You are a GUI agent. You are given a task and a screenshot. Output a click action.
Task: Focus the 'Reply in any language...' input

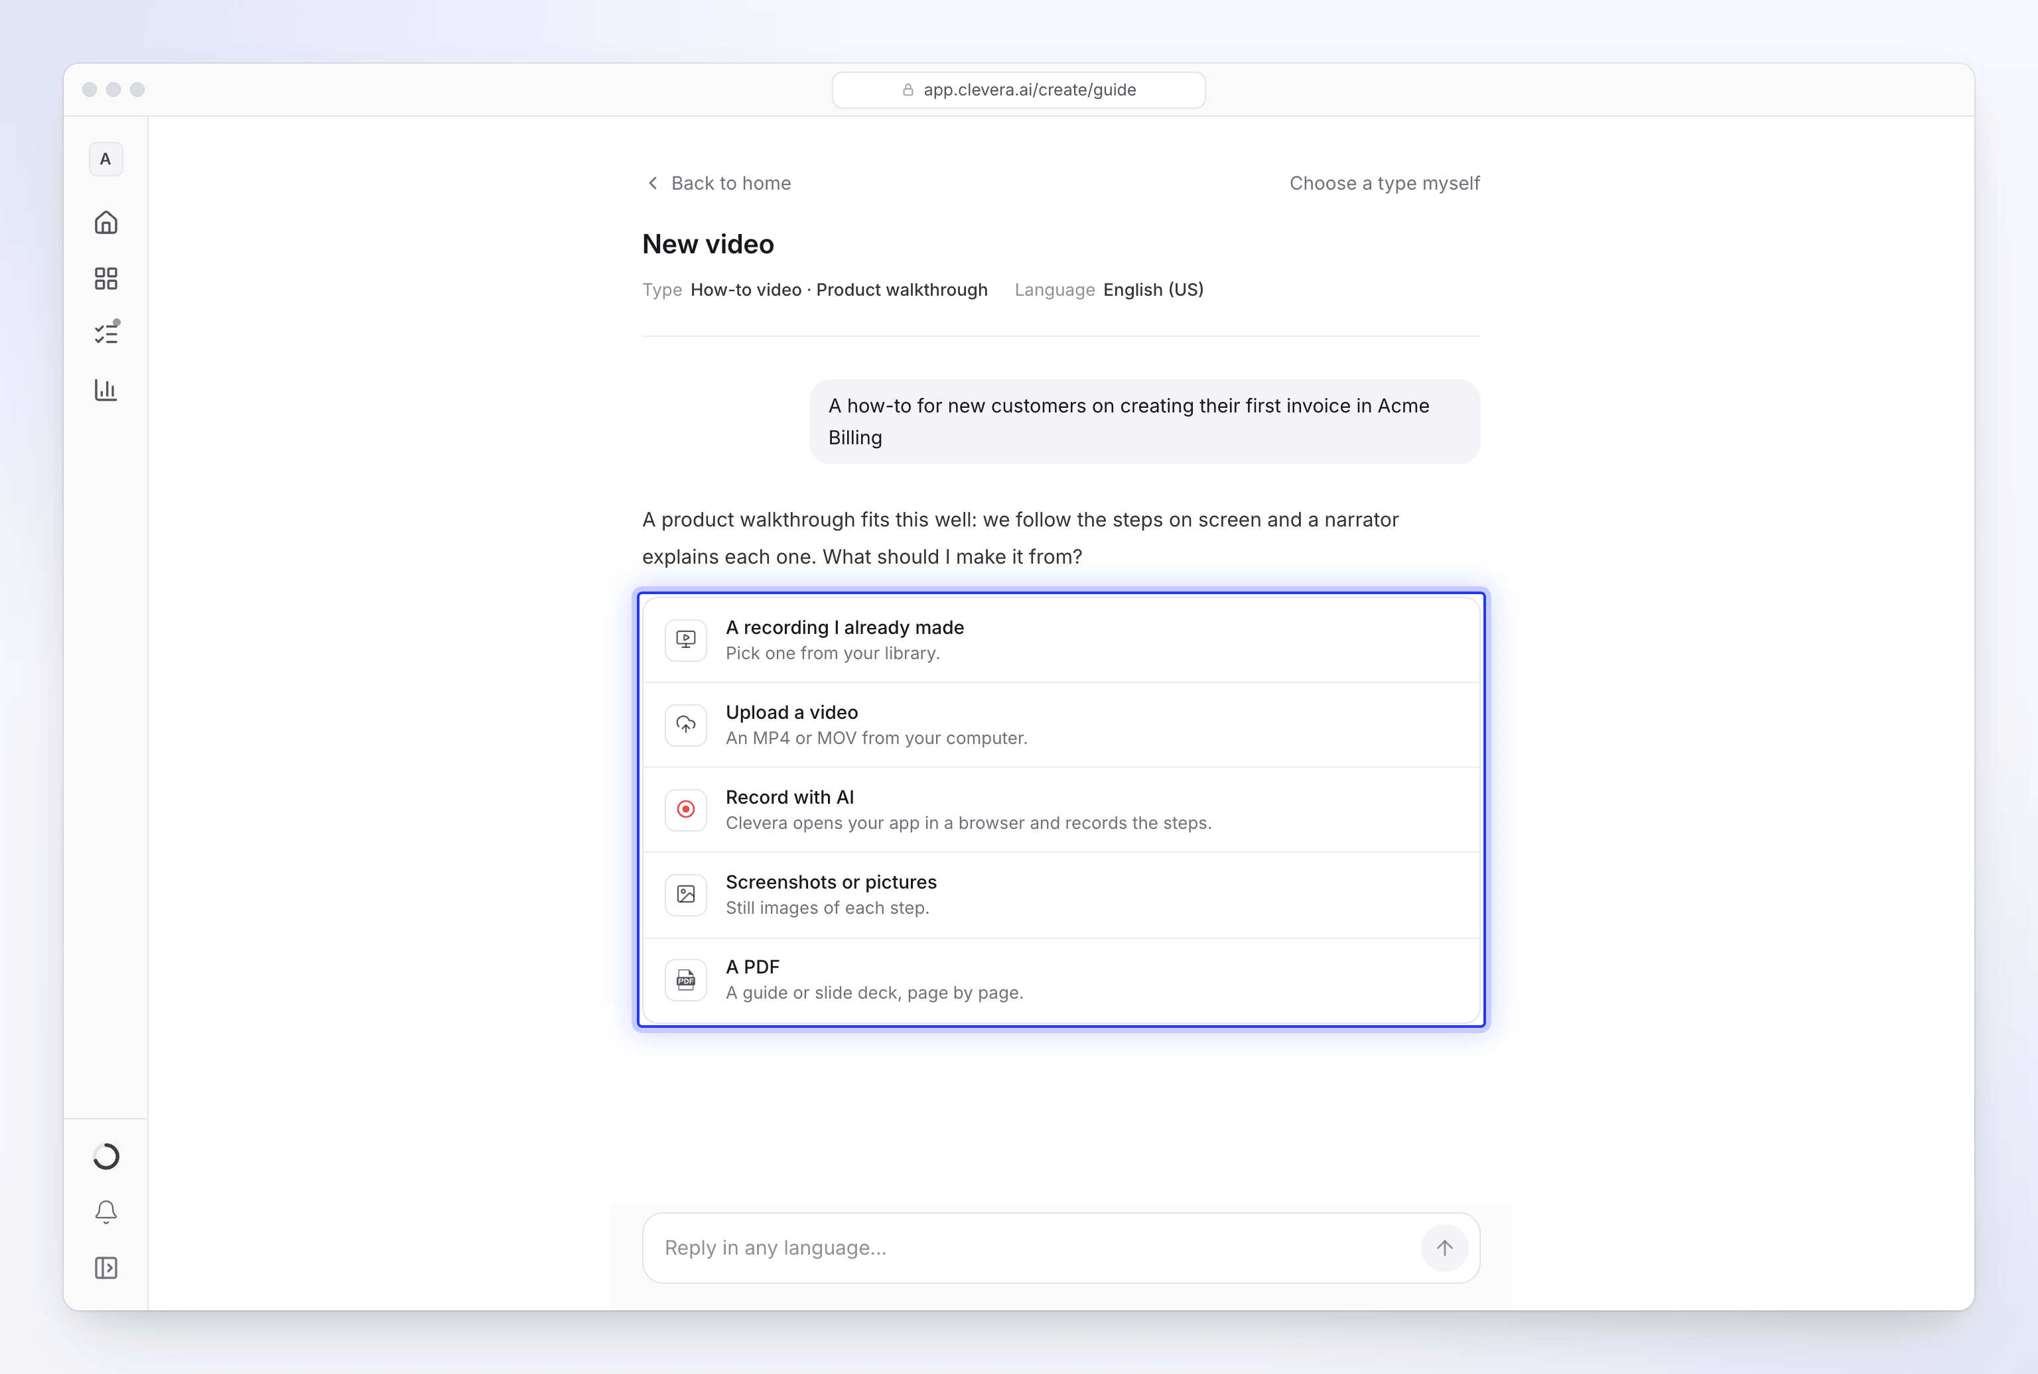tap(1061, 1248)
